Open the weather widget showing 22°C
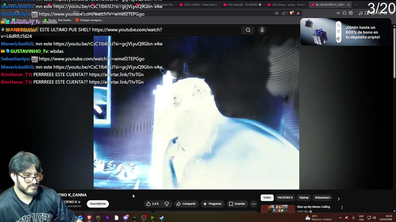396x222 pixels. point(318,218)
